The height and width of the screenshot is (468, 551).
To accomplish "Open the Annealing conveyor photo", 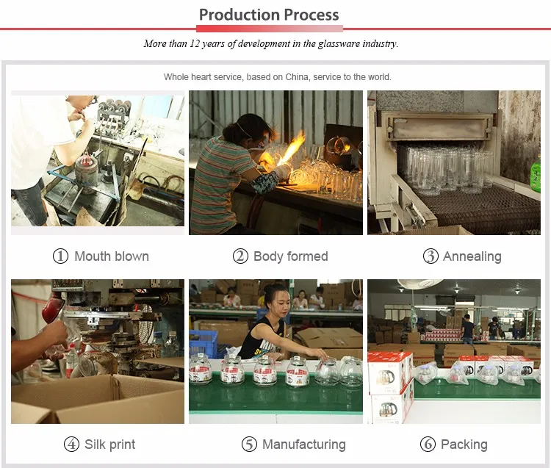I will tap(454, 162).
